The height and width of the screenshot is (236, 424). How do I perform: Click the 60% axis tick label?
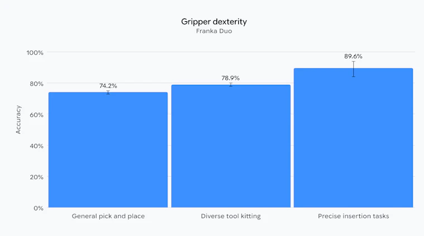tap(36, 115)
